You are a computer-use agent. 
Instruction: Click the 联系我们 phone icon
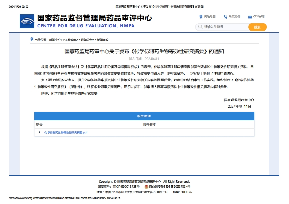225,16
